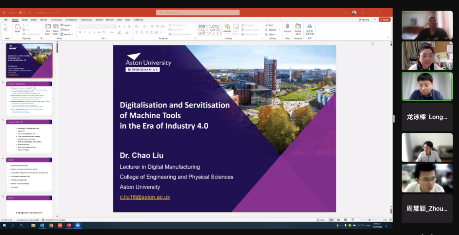459x235 pixels.
Task: Insert a New Slide from ribbon
Action: [48, 27]
